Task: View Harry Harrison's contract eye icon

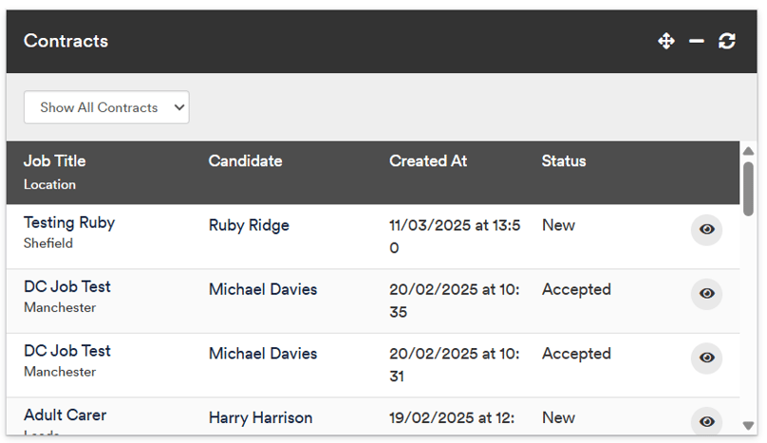Action: 706,421
